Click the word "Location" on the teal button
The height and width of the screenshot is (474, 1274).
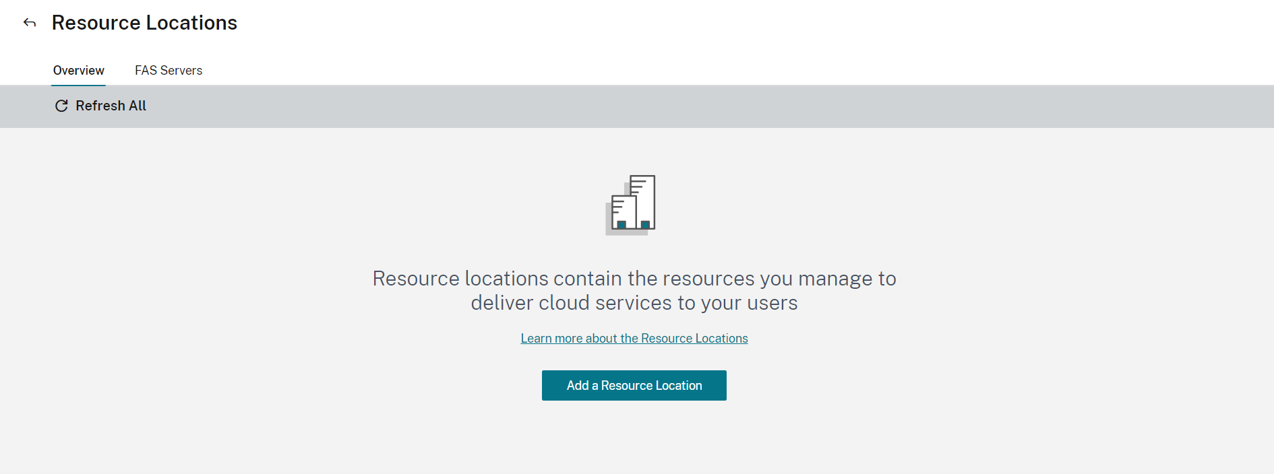click(679, 386)
